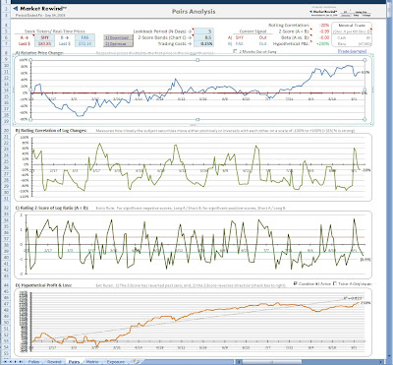Click the Pairs Analysis title
This screenshot has width=393, height=365.
[x=194, y=12]
